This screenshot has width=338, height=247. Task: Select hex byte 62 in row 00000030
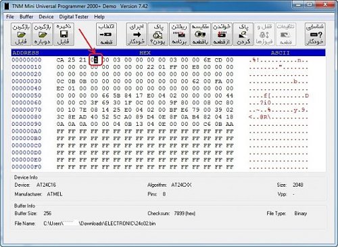coord(196,81)
